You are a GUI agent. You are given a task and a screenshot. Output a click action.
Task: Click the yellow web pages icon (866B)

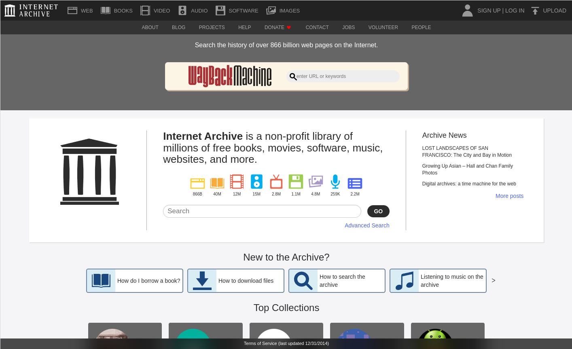click(x=197, y=183)
